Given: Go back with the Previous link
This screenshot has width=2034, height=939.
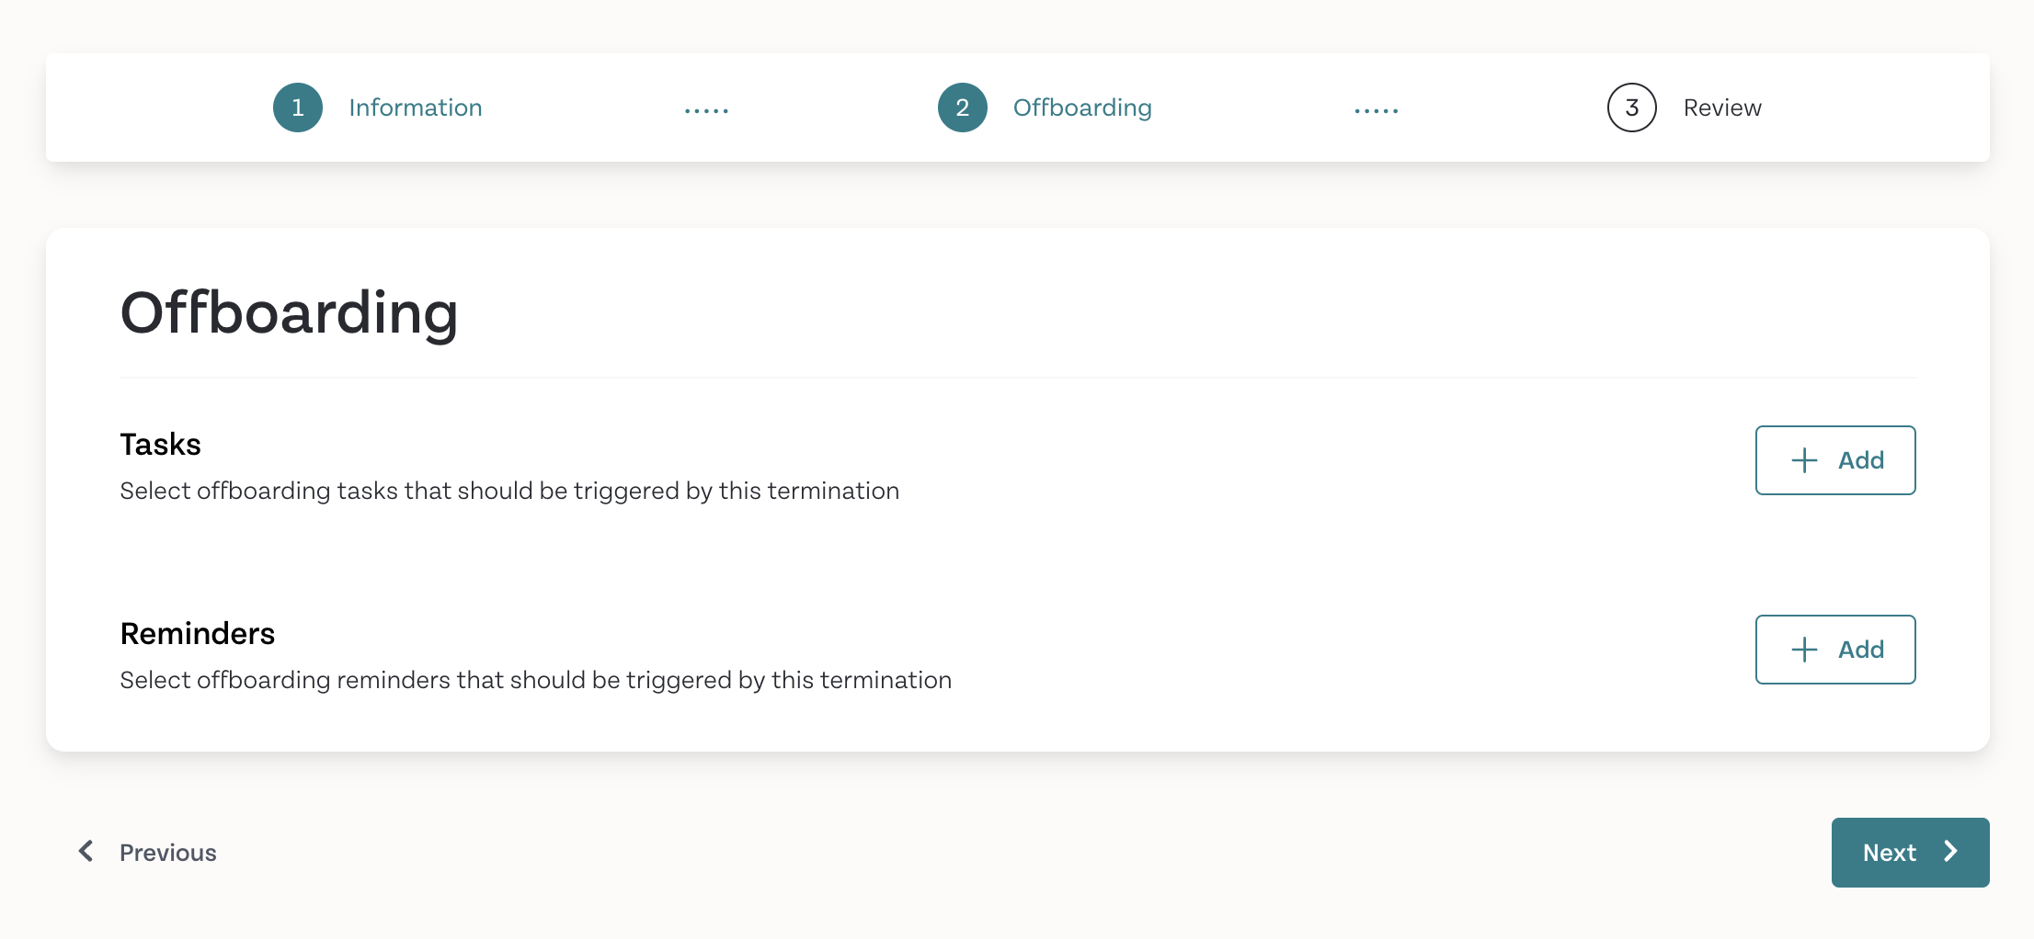Looking at the screenshot, I should click(147, 853).
